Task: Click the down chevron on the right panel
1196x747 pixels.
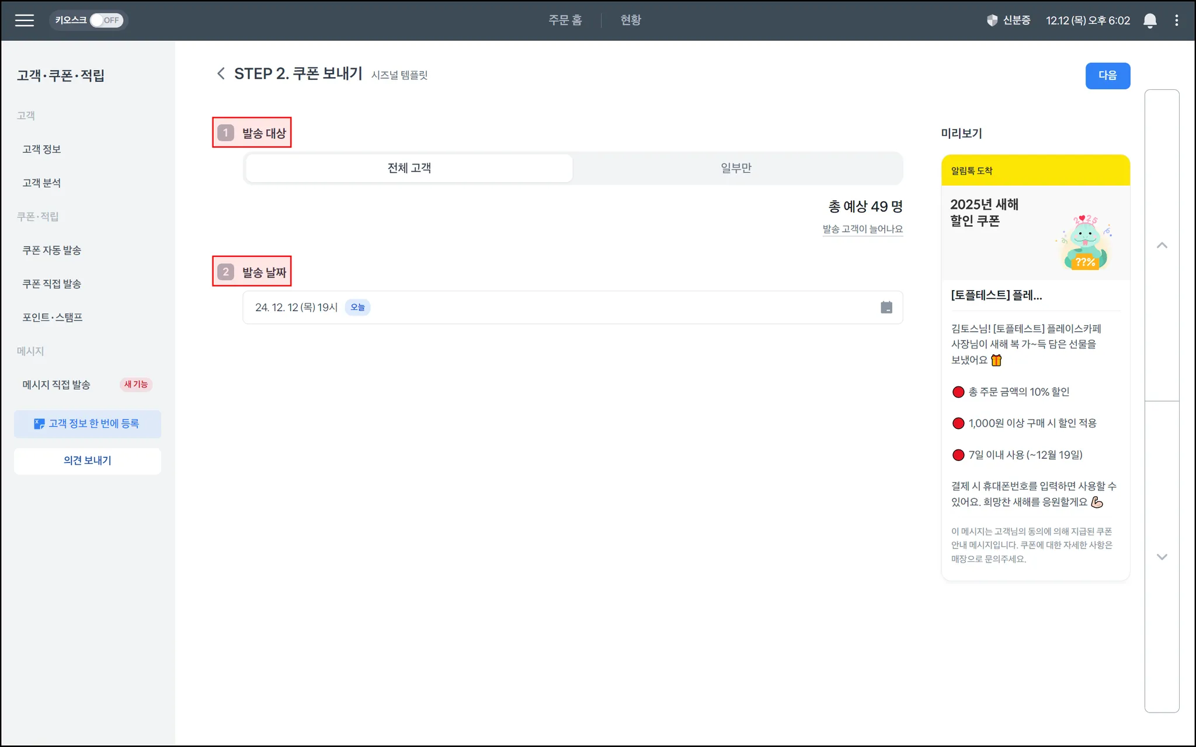Action: pos(1162,557)
